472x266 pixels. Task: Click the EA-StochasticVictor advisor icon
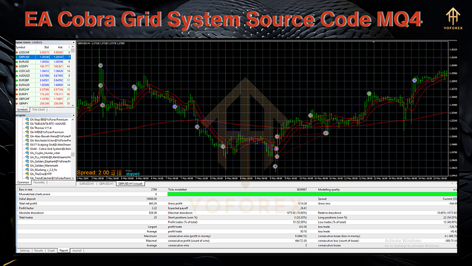click(27, 140)
